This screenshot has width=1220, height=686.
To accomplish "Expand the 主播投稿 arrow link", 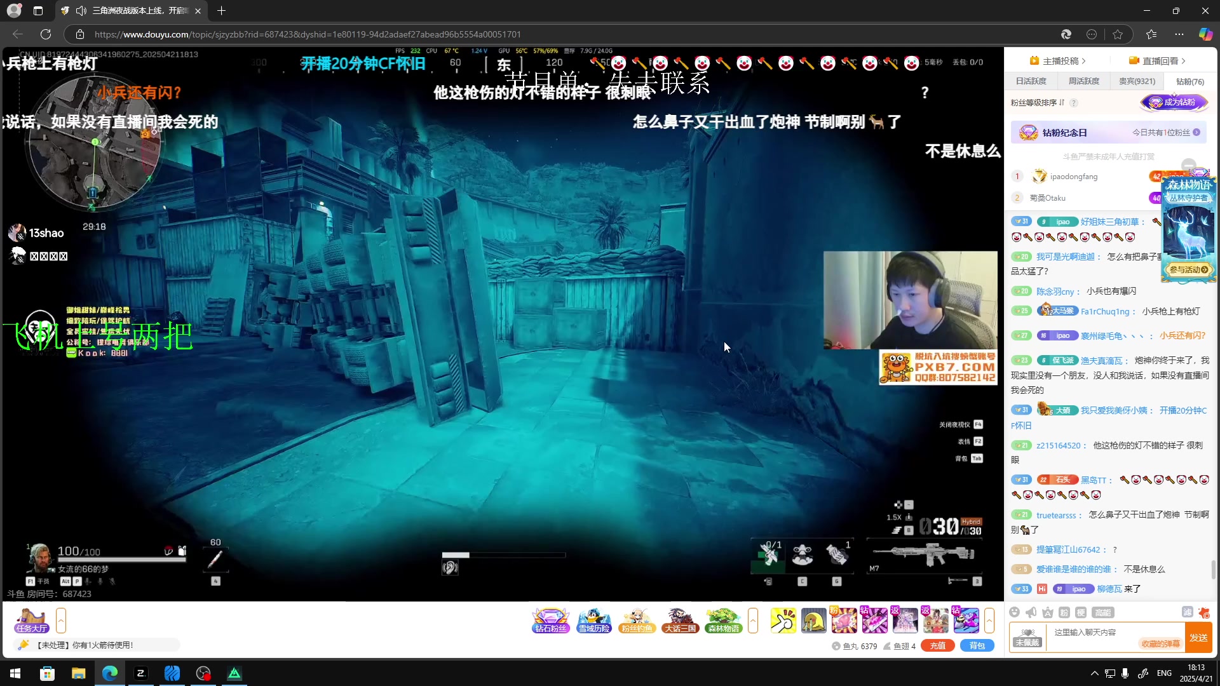I will (1058, 61).
